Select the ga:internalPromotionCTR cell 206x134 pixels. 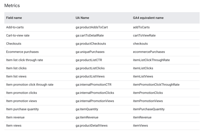pyautogui.click(x=93, y=85)
